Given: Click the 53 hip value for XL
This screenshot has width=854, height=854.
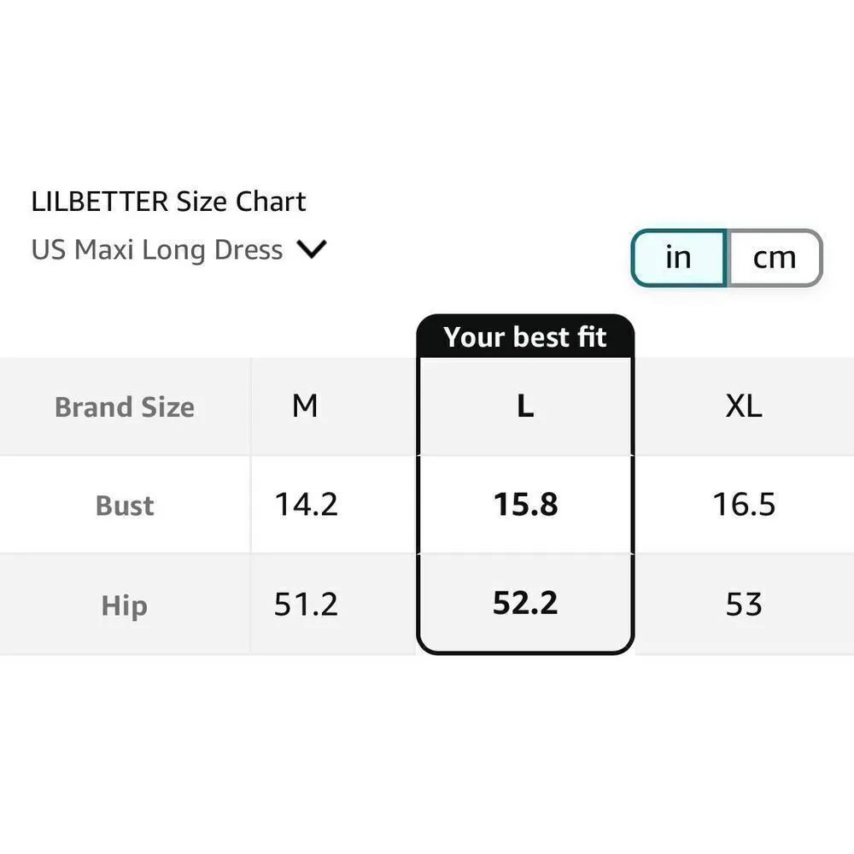Looking at the screenshot, I should click(x=744, y=604).
